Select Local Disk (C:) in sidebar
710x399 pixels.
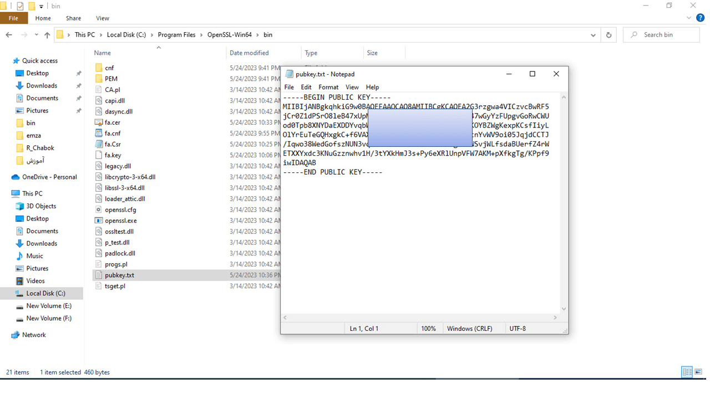point(45,293)
